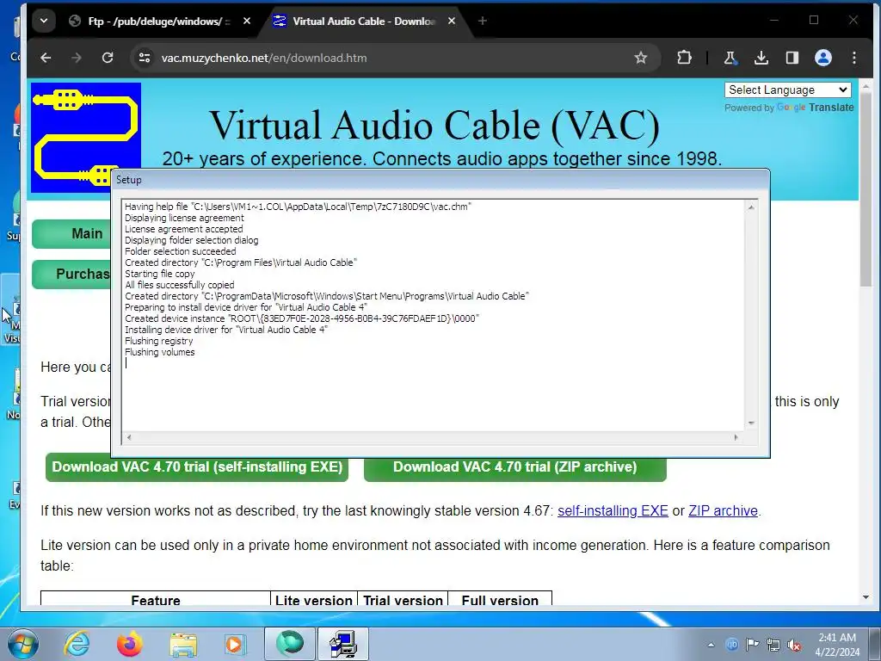Image resolution: width=881 pixels, height=661 pixels.
Task: Select the 'Starting file copy' log line
Action: [159, 274]
